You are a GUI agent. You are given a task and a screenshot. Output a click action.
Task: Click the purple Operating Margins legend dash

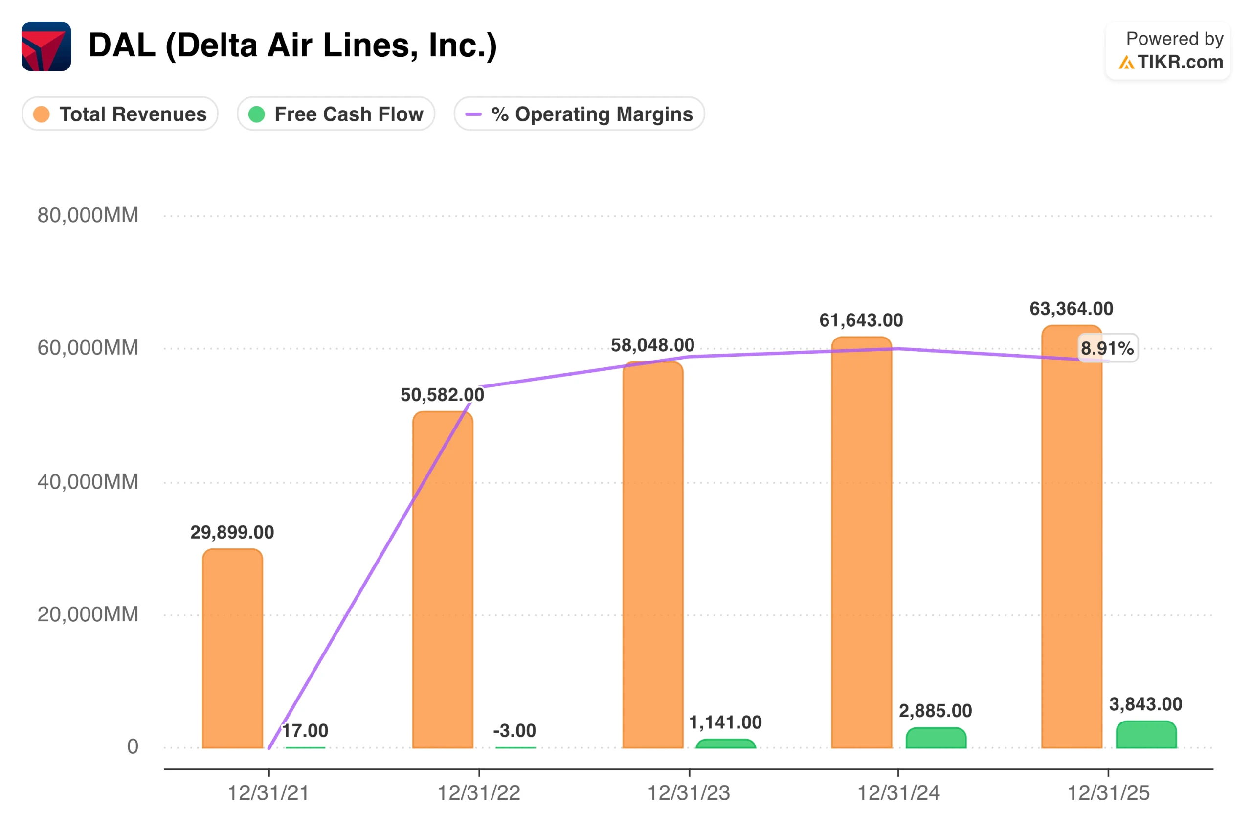click(x=473, y=114)
